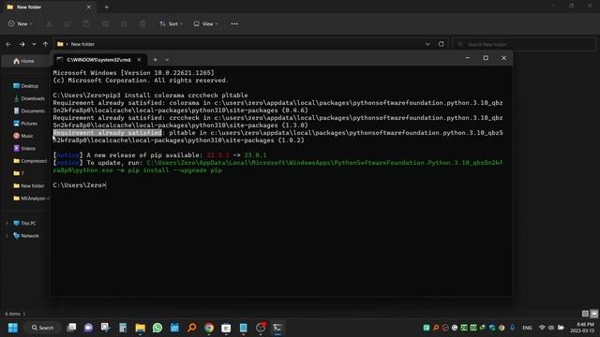600x337 pixels.
Task: Open a new terminal tab with plus button
Action: point(155,60)
